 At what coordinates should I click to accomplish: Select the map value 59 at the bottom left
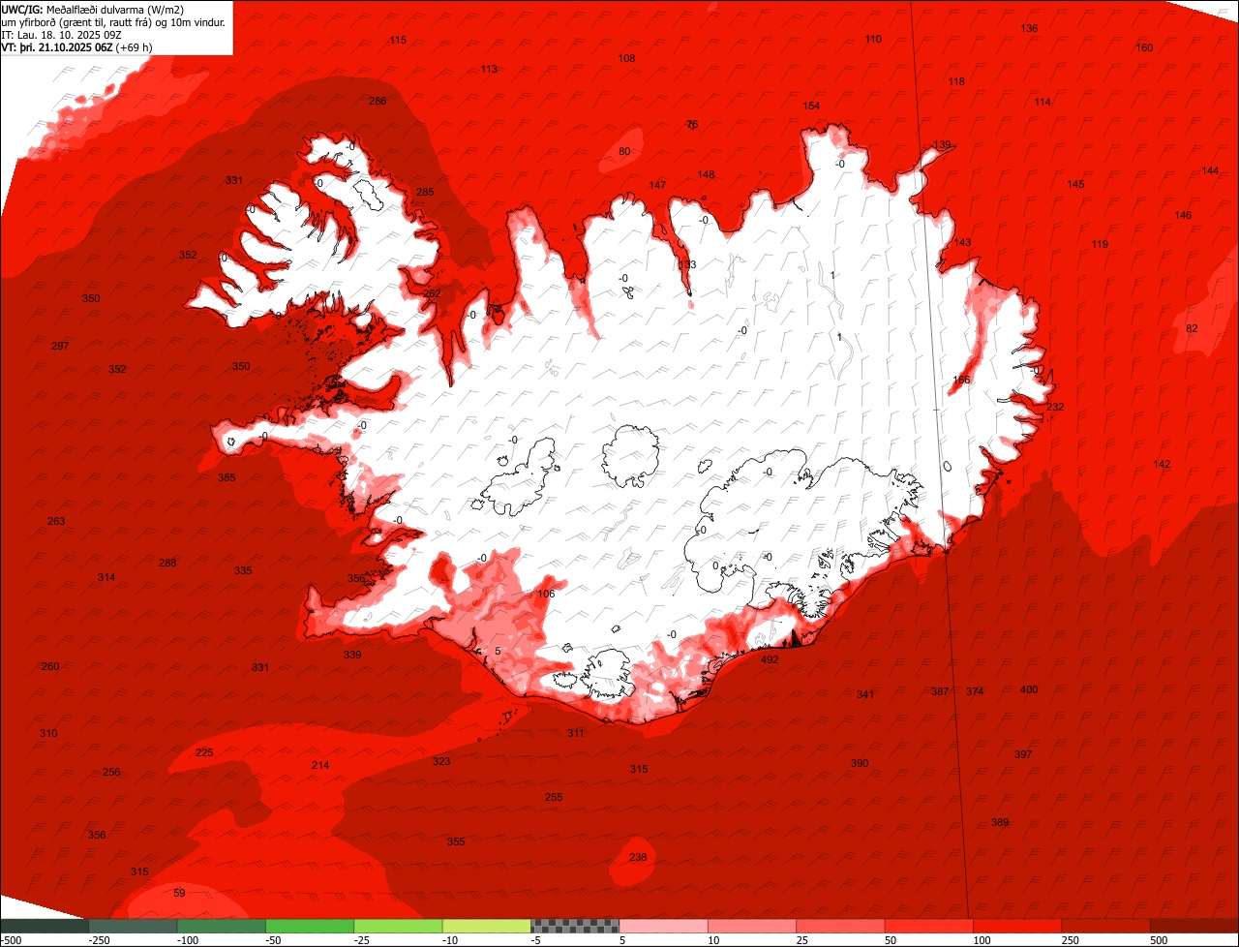(x=179, y=893)
